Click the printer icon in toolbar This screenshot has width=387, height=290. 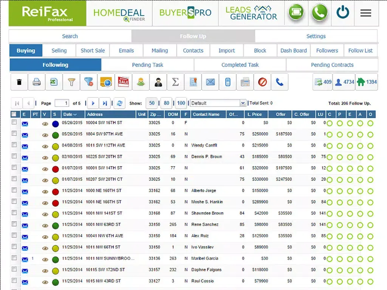point(37,82)
